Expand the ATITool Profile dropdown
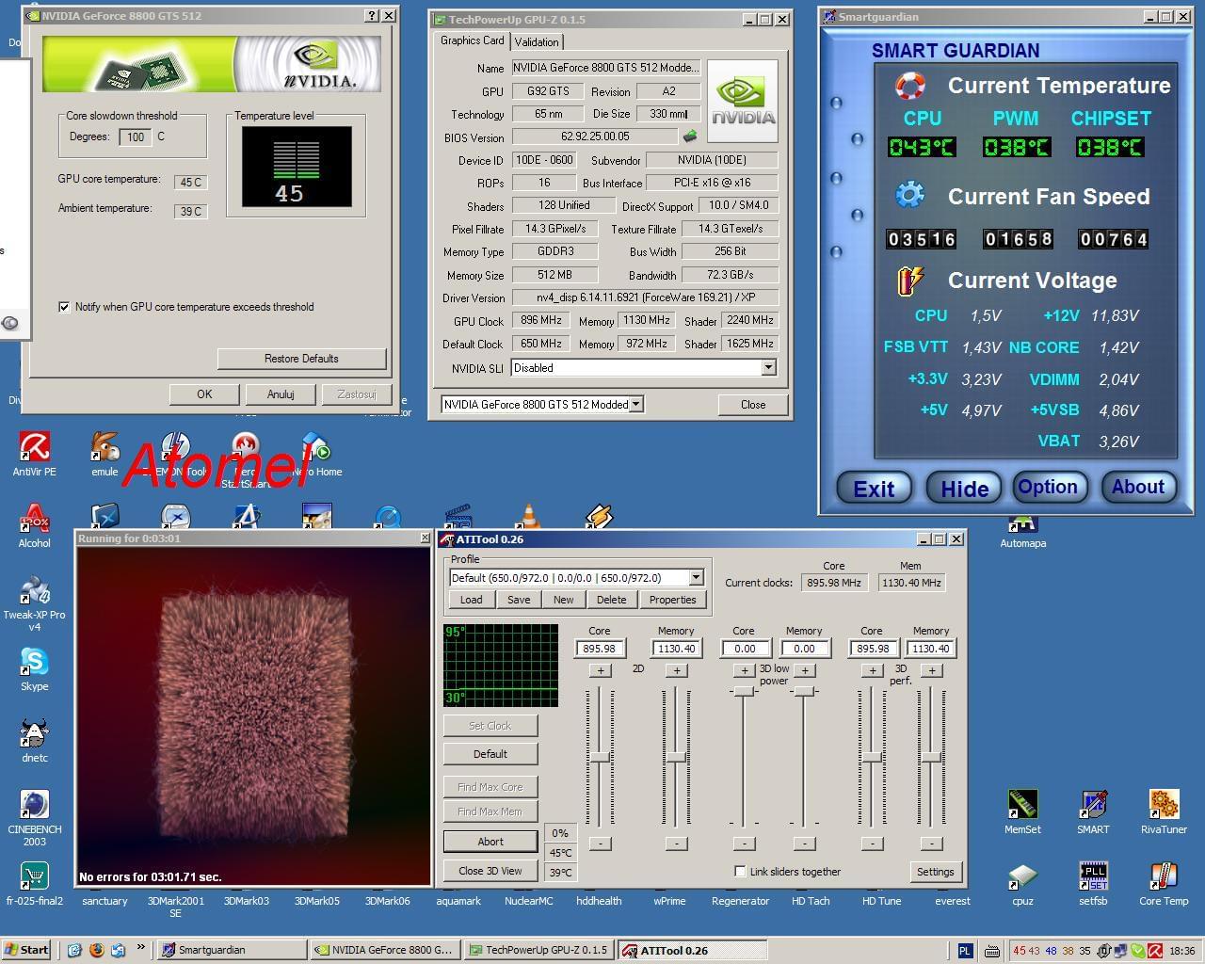Screen dimensions: 1205x964 tap(696, 578)
